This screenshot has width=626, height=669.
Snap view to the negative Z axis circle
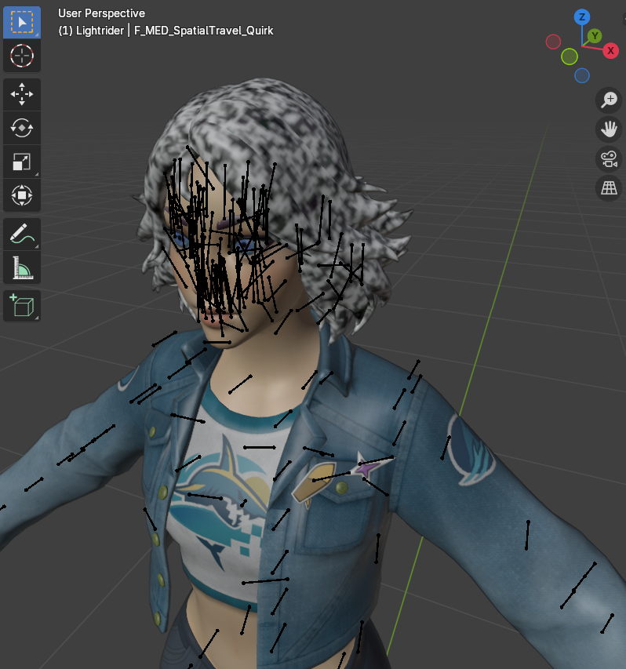[581, 75]
